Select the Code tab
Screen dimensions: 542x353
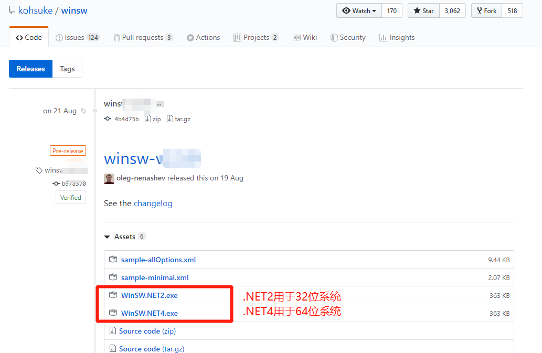point(29,37)
